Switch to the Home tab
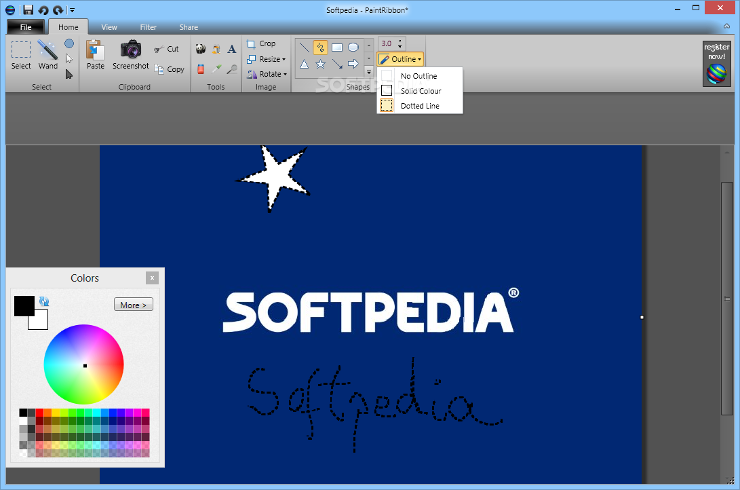740x490 pixels. tap(69, 27)
